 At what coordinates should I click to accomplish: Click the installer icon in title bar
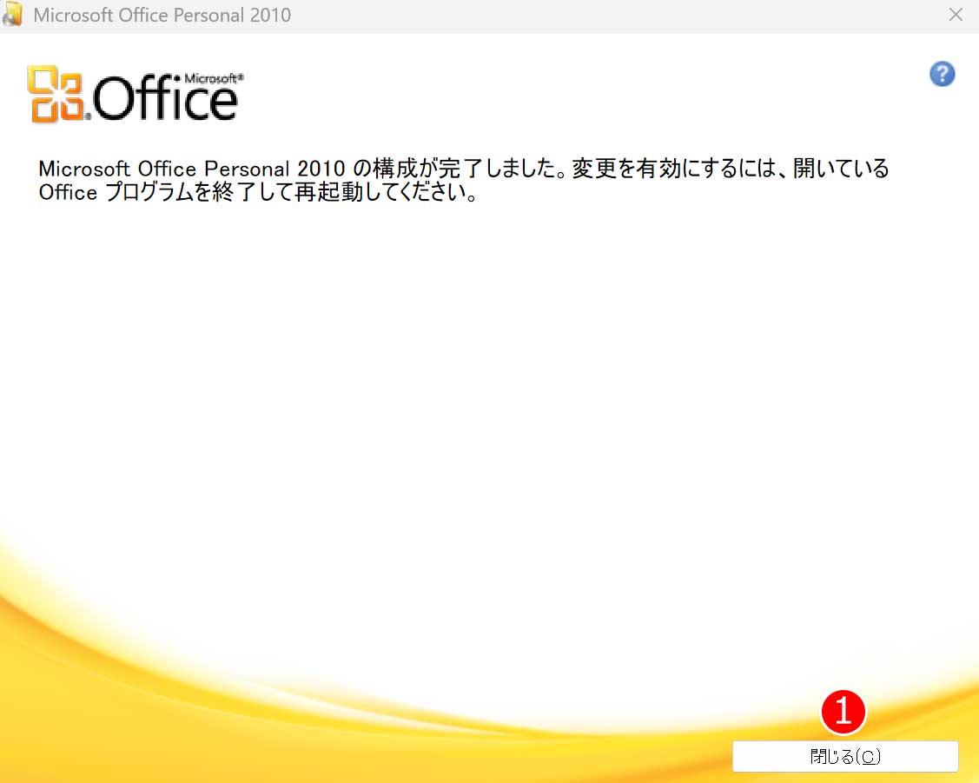click(x=12, y=15)
